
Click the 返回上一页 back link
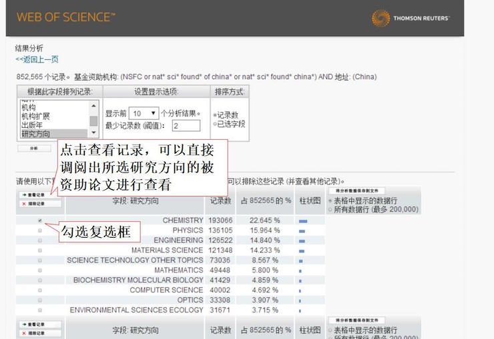tap(37, 59)
